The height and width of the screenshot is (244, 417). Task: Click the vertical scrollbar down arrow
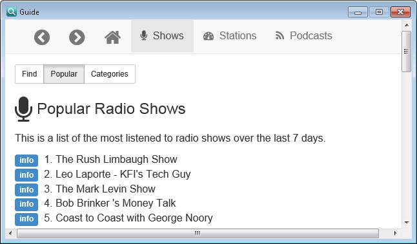(407, 223)
